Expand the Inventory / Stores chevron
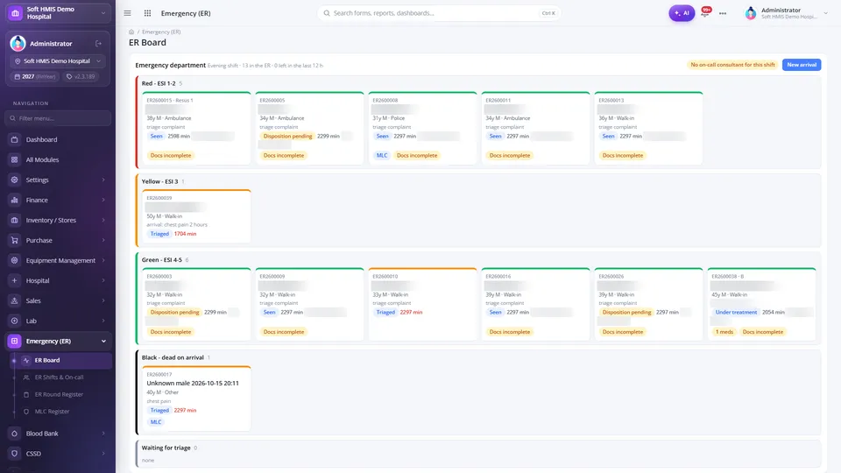Viewport: 841px width, 473px height. coord(103,220)
